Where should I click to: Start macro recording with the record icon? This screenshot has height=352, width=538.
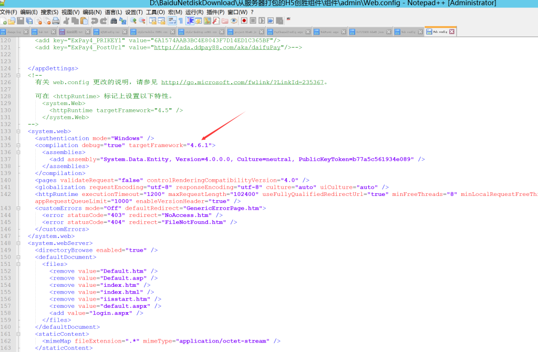click(244, 20)
